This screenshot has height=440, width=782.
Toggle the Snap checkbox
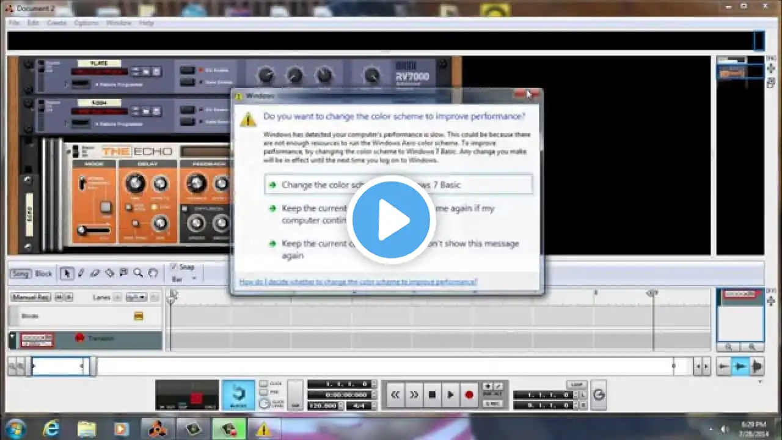(174, 266)
